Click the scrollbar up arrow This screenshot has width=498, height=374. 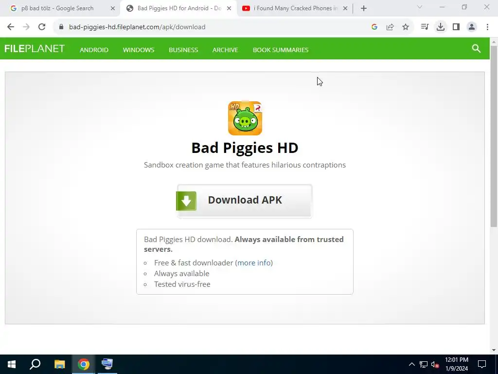[x=494, y=42]
